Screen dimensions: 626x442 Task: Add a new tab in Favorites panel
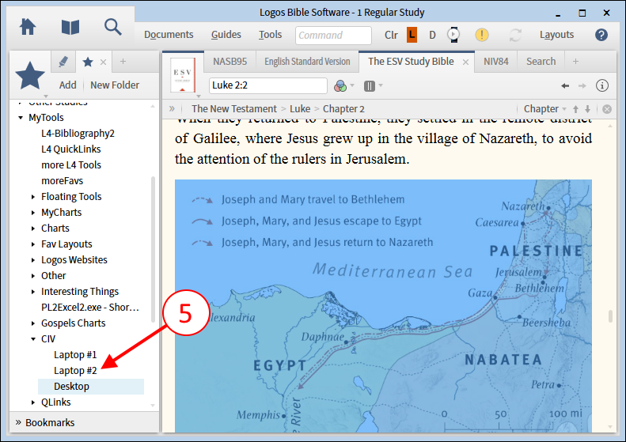pos(123,62)
